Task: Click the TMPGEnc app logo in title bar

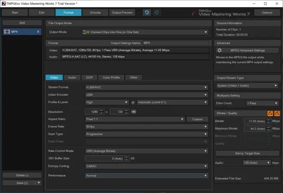Action: click(x=3, y=3)
